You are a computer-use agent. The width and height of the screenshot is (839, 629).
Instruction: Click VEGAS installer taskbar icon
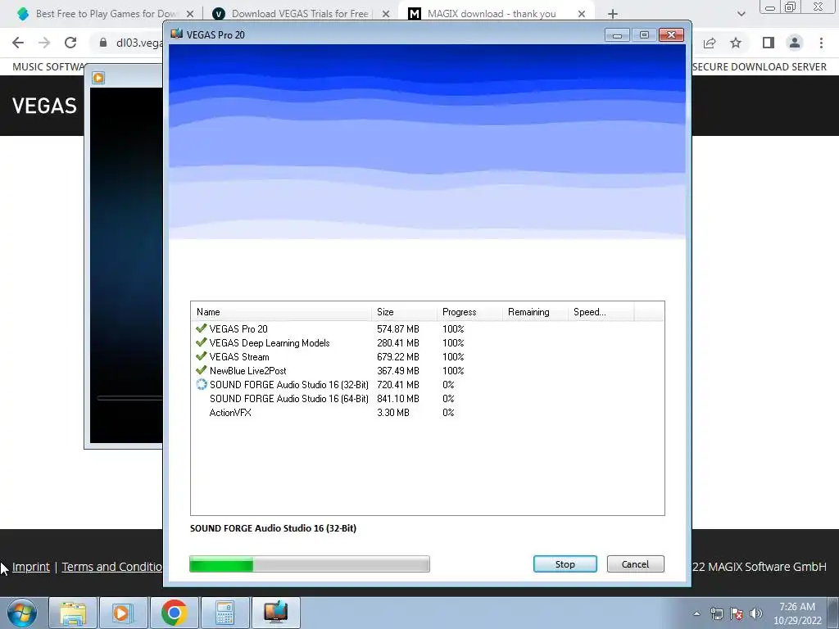coord(275,613)
